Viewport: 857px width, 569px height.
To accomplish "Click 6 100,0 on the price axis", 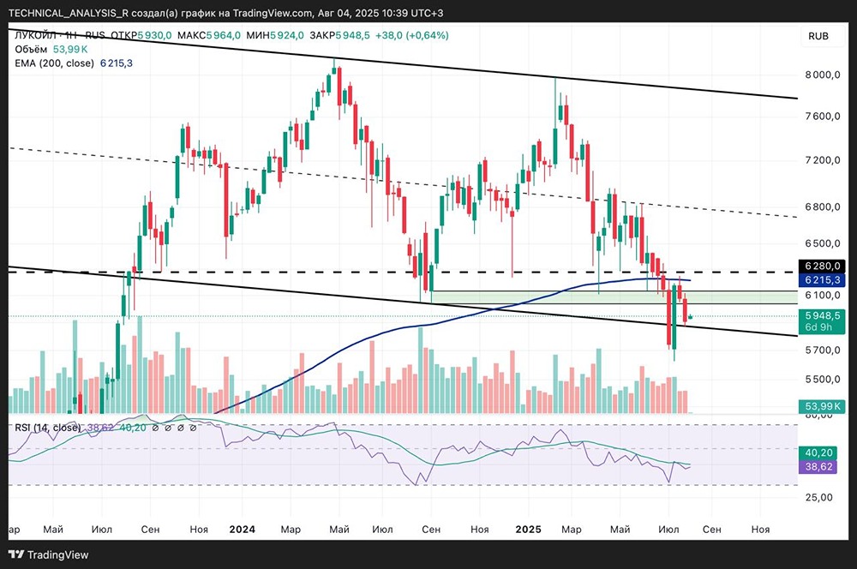I will [823, 295].
